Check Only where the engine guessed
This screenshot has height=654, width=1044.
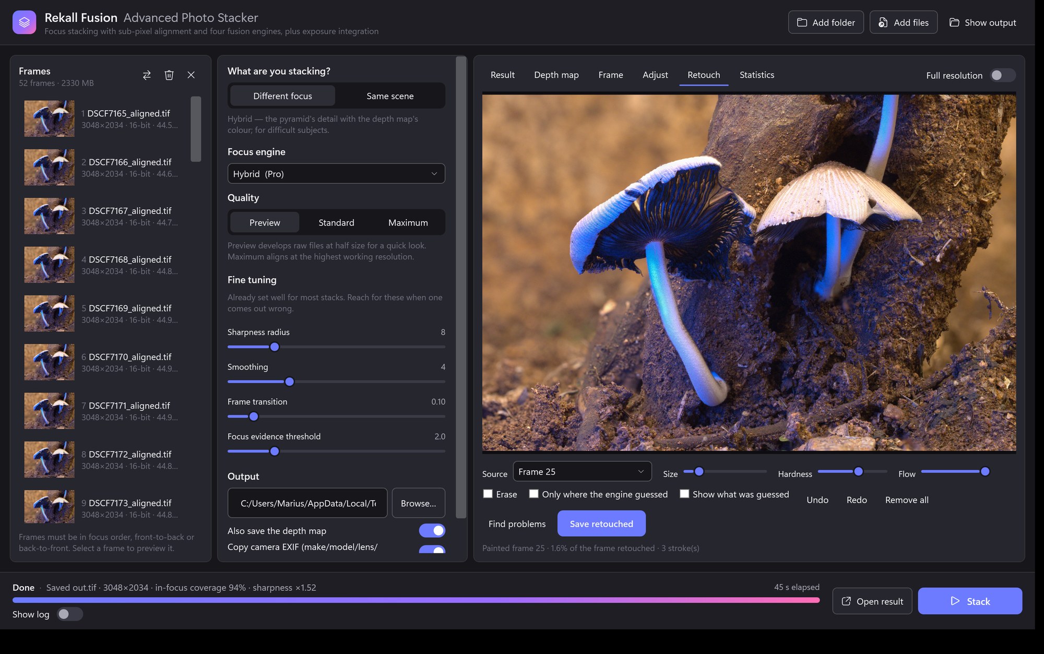(x=533, y=494)
